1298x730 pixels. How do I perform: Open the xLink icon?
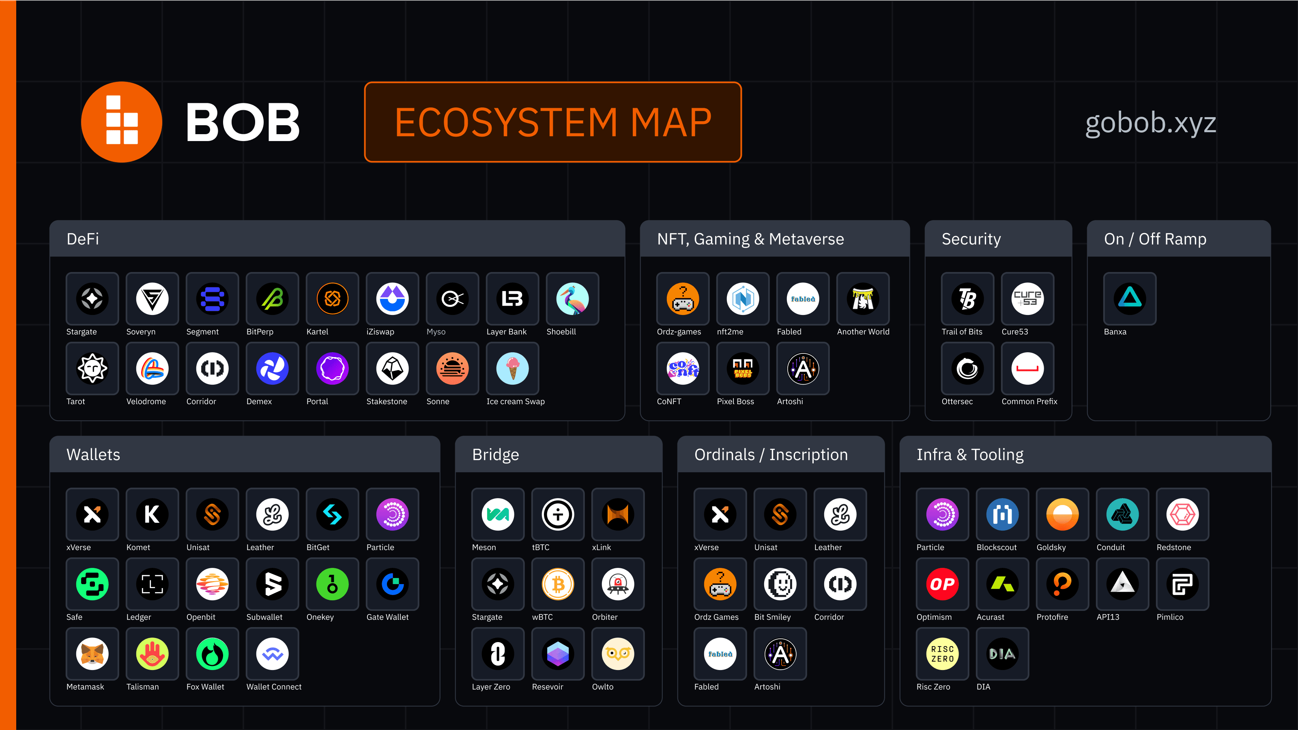[618, 514]
